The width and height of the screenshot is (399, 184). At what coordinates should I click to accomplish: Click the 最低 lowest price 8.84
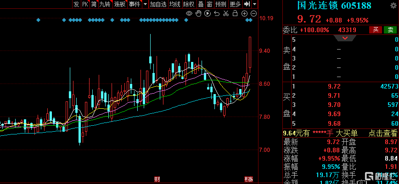pos(391,159)
